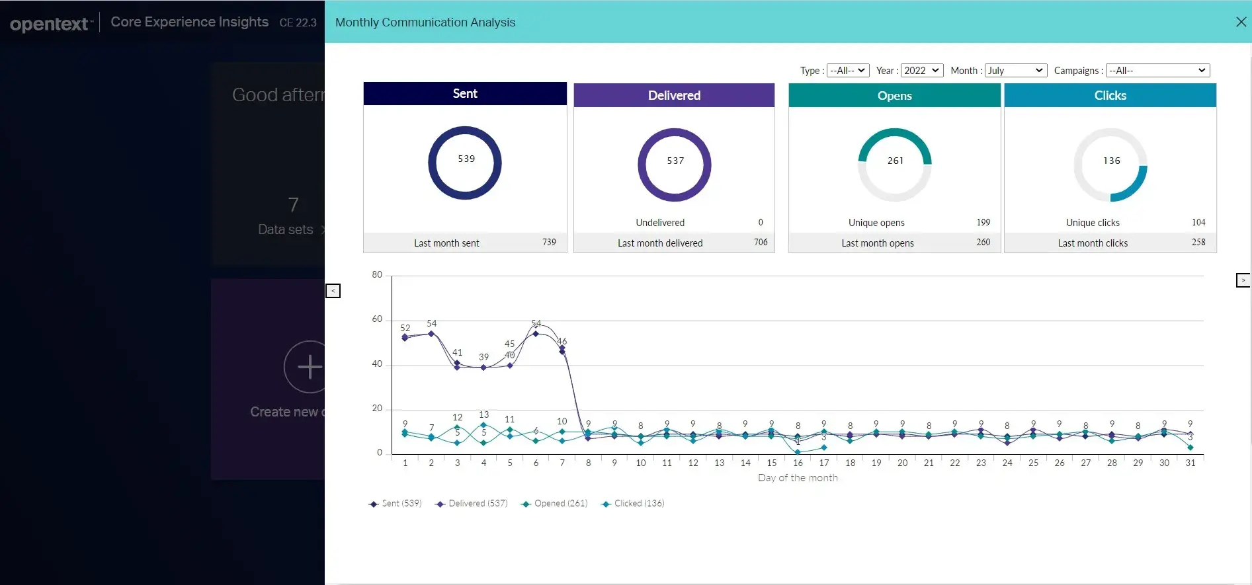Click the Last month clicks row

[1110, 243]
